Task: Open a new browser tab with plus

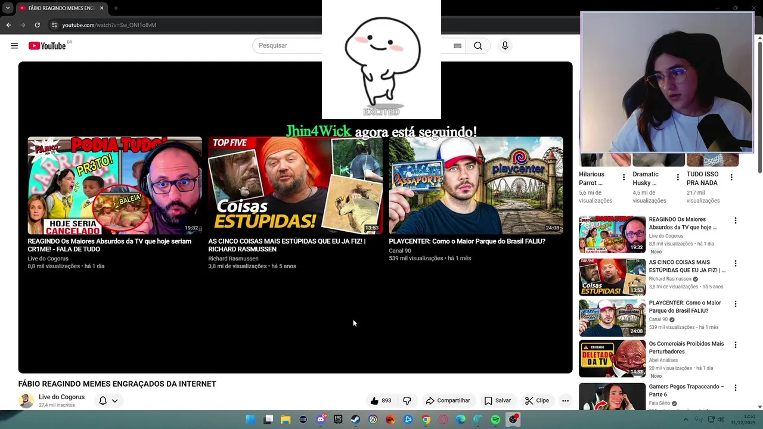Action: (x=116, y=8)
